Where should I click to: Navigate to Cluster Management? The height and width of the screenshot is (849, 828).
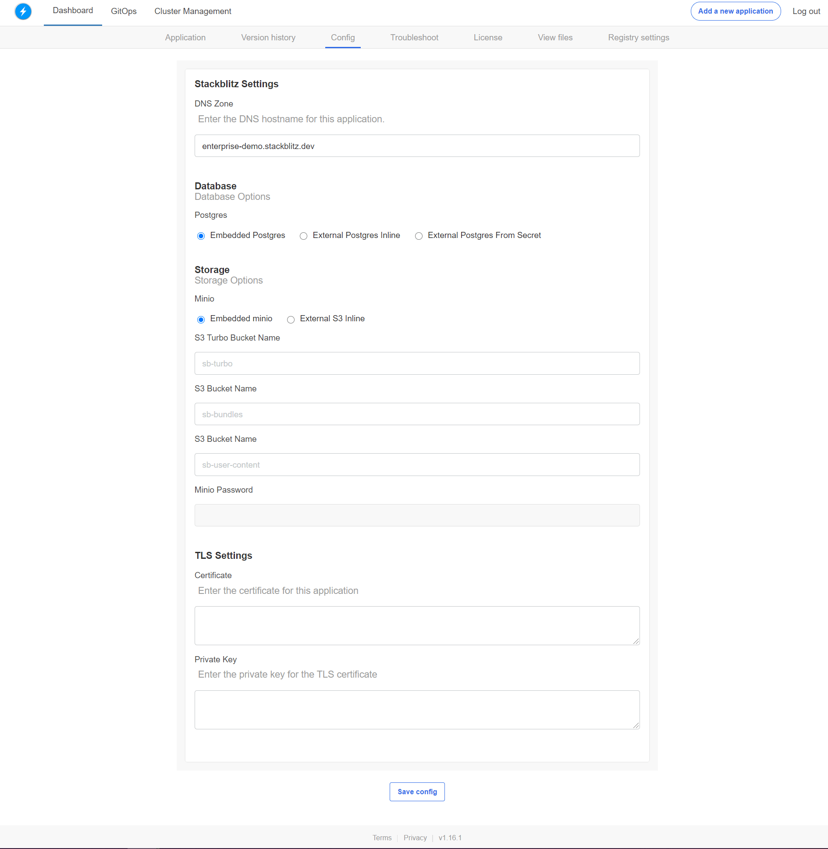192,11
